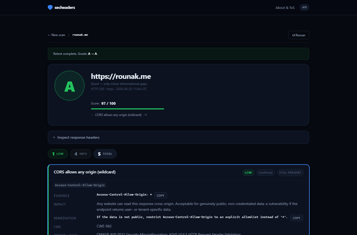Copy the remediation text
This screenshot has width=357, height=235.
pos(296,218)
